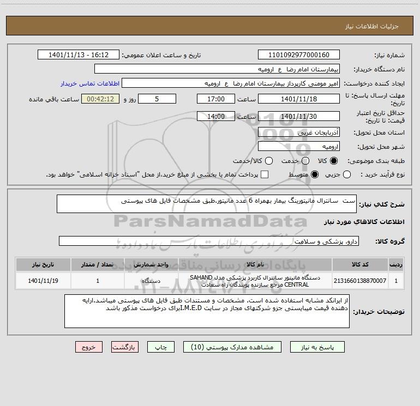The height and width of the screenshot is (406, 420).
Task: Click the خروج exit button
Action: pyautogui.click(x=89, y=347)
